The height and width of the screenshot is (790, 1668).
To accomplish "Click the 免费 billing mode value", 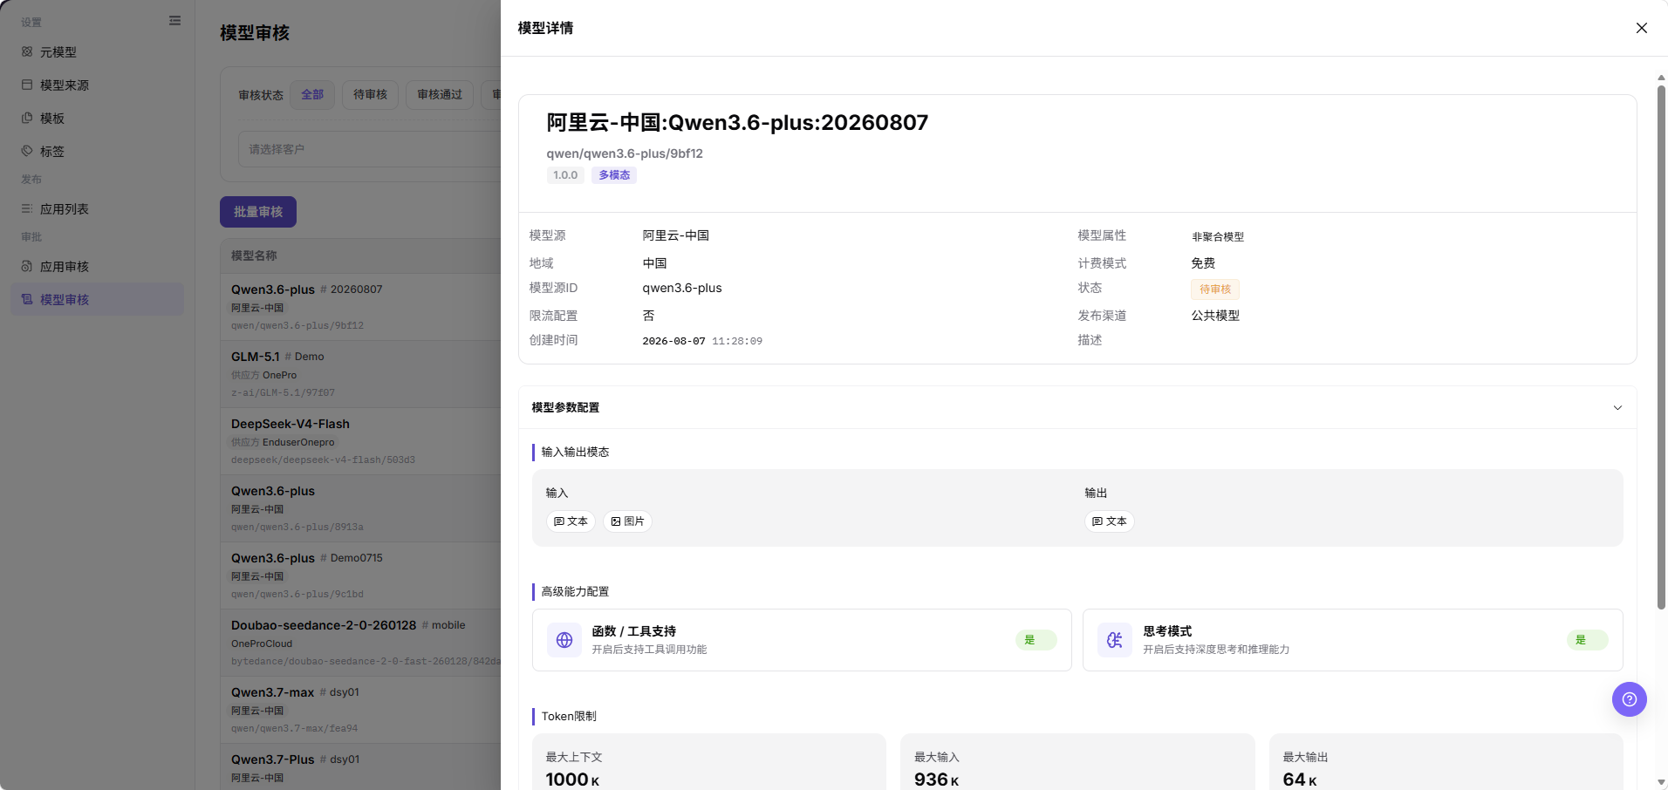I will (1203, 263).
